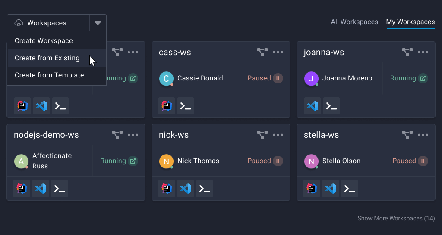Image resolution: width=442 pixels, height=235 pixels.
Task: Open the three-dot menu on joanna-ws
Action: point(423,53)
